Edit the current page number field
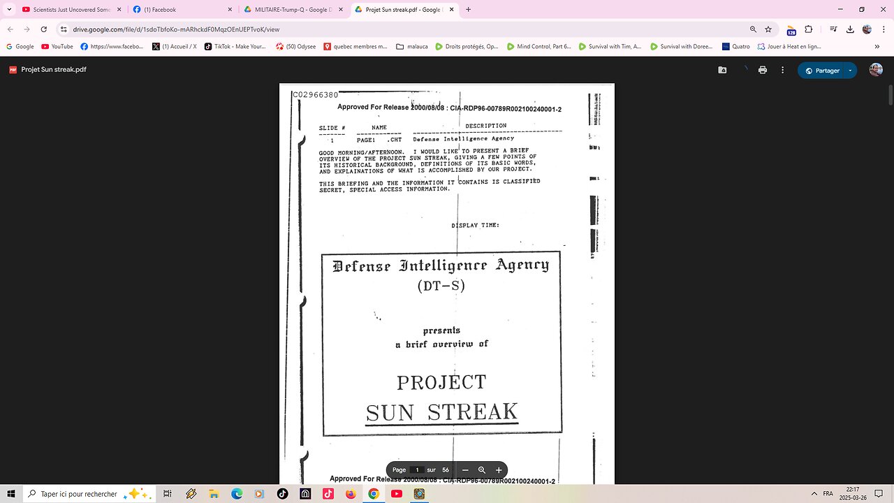This screenshot has height=503, width=894. coord(417,470)
